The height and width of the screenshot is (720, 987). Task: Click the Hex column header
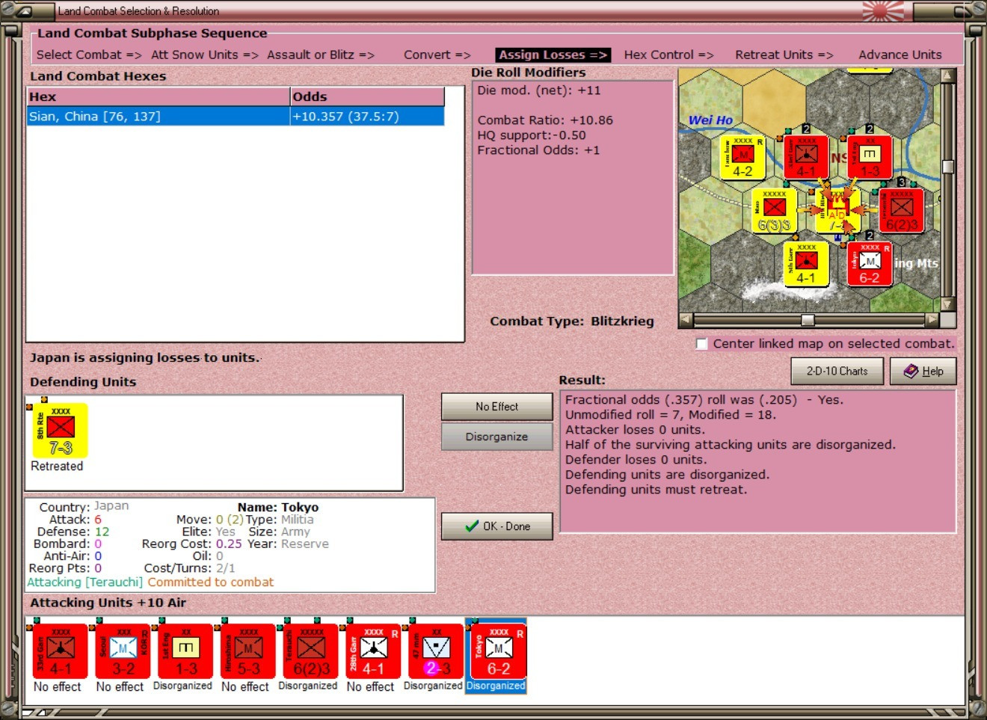point(159,96)
